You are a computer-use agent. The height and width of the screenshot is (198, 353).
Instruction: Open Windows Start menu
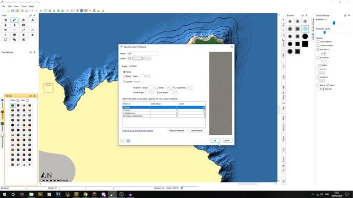(x=4, y=194)
